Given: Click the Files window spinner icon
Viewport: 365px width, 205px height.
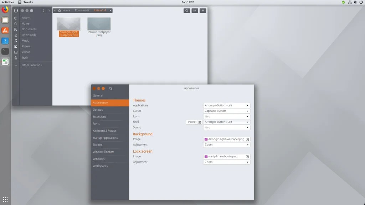Looking at the screenshot, I should tap(16, 11).
